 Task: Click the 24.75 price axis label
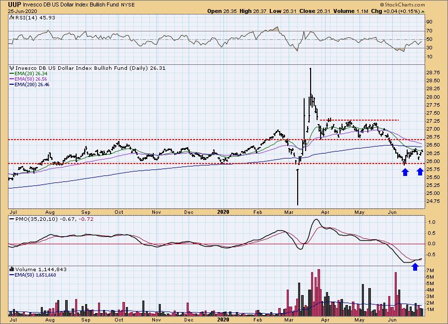click(433, 201)
